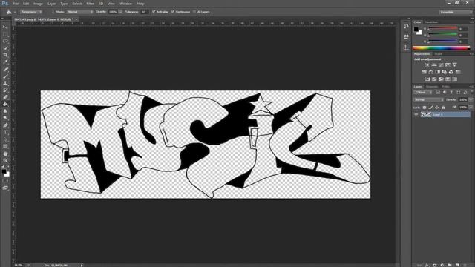Change screen mode at toolbar bottom

pyautogui.click(x=5, y=188)
